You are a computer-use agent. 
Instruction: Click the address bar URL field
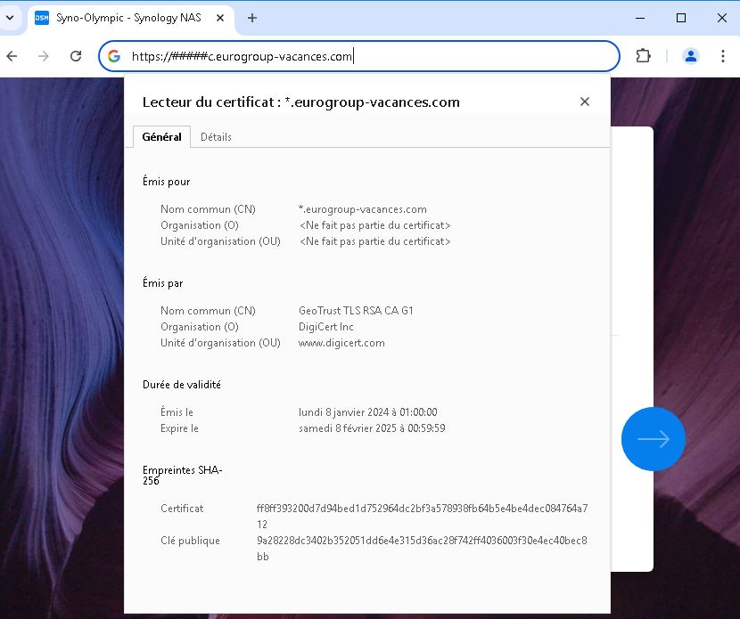(358, 57)
